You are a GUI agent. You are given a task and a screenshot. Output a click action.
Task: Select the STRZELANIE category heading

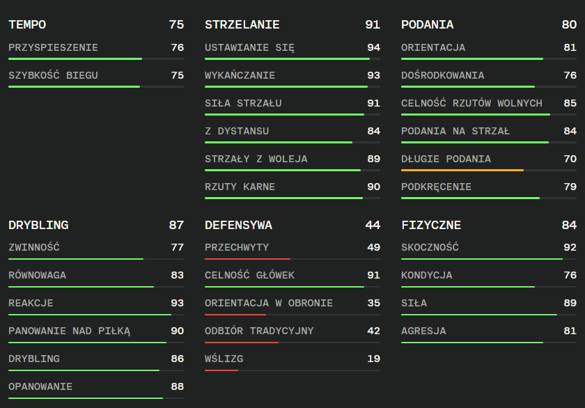tap(242, 25)
